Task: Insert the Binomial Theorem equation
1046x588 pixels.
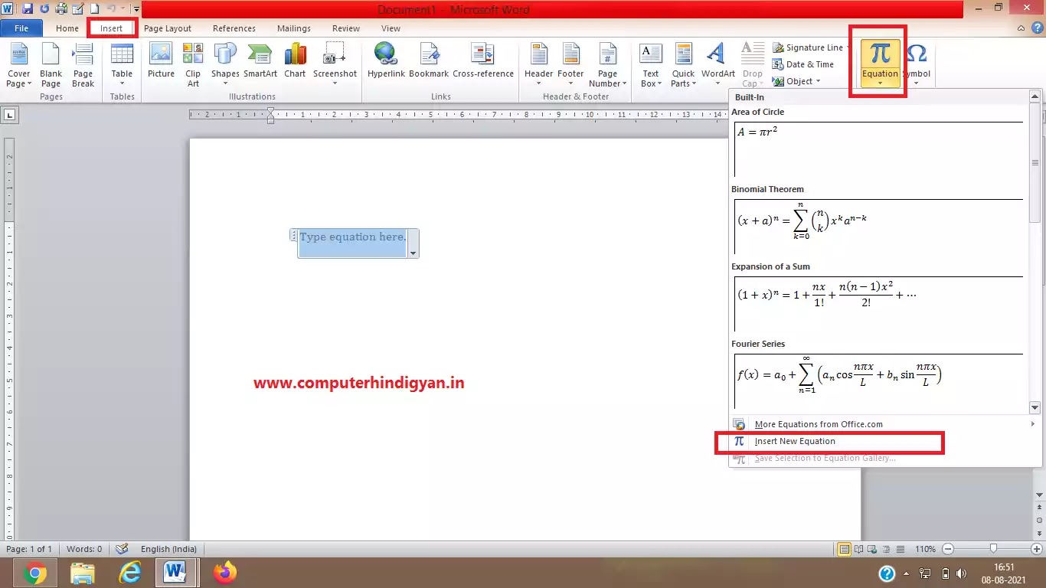Action: [878, 226]
